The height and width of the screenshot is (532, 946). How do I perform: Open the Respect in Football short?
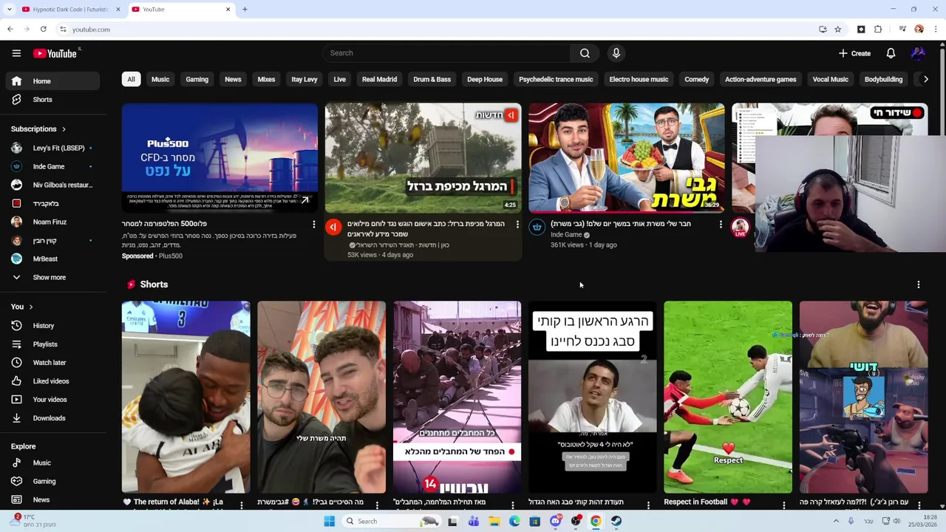pos(727,397)
